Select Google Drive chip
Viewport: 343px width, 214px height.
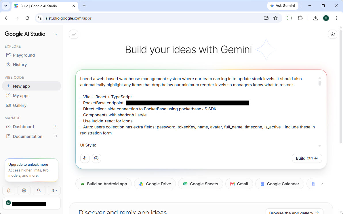click(x=155, y=184)
